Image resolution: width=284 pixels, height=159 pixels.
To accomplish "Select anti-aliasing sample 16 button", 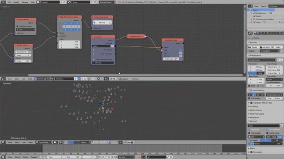I will pos(262,95).
